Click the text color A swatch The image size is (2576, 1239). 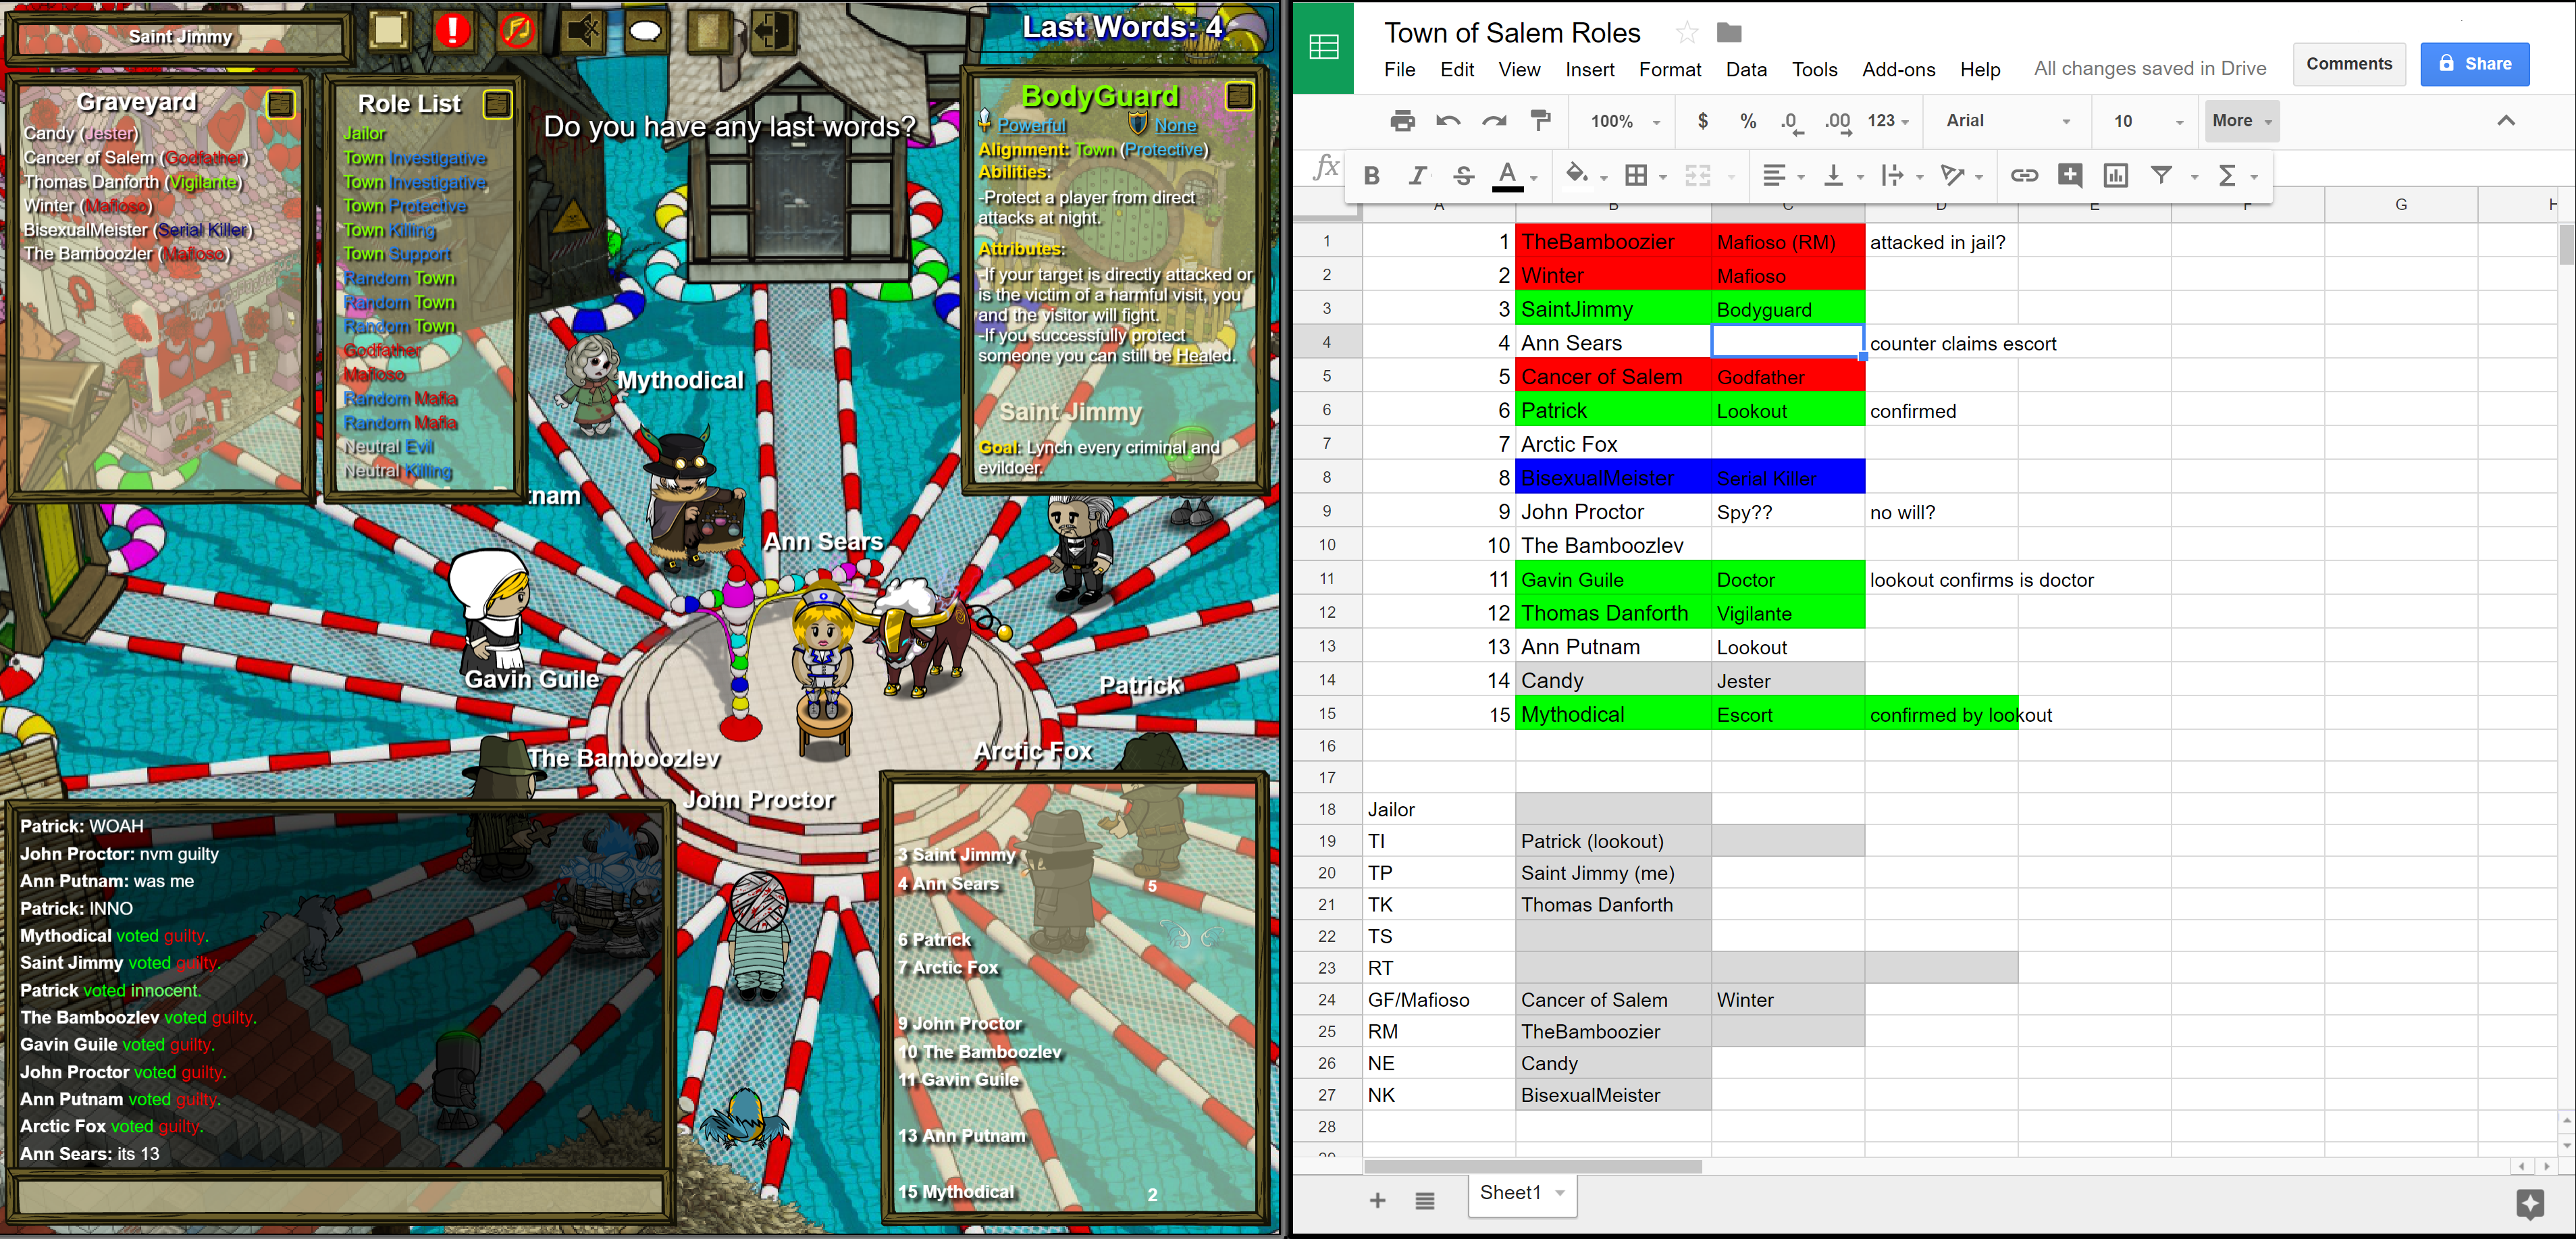click(x=1508, y=176)
